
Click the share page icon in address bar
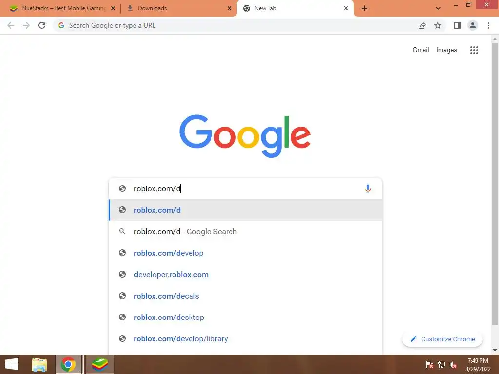pyautogui.click(x=422, y=25)
